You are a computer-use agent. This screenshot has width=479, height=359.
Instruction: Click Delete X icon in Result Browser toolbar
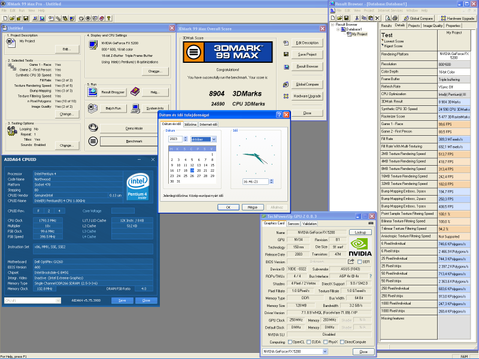point(377,19)
